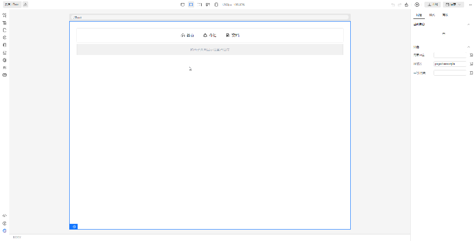Switch to the second tab in right panel
This screenshot has width=476, height=241.
[x=432, y=15]
